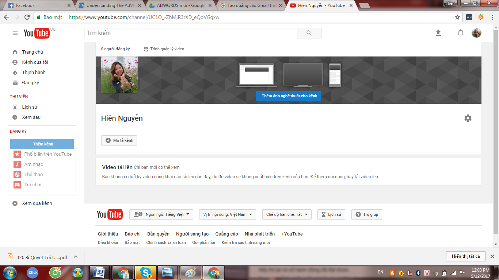The width and height of the screenshot is (499, 280).
Task: Select Thịnh hành in the sidebar
Action: click(x=34, y=73)
